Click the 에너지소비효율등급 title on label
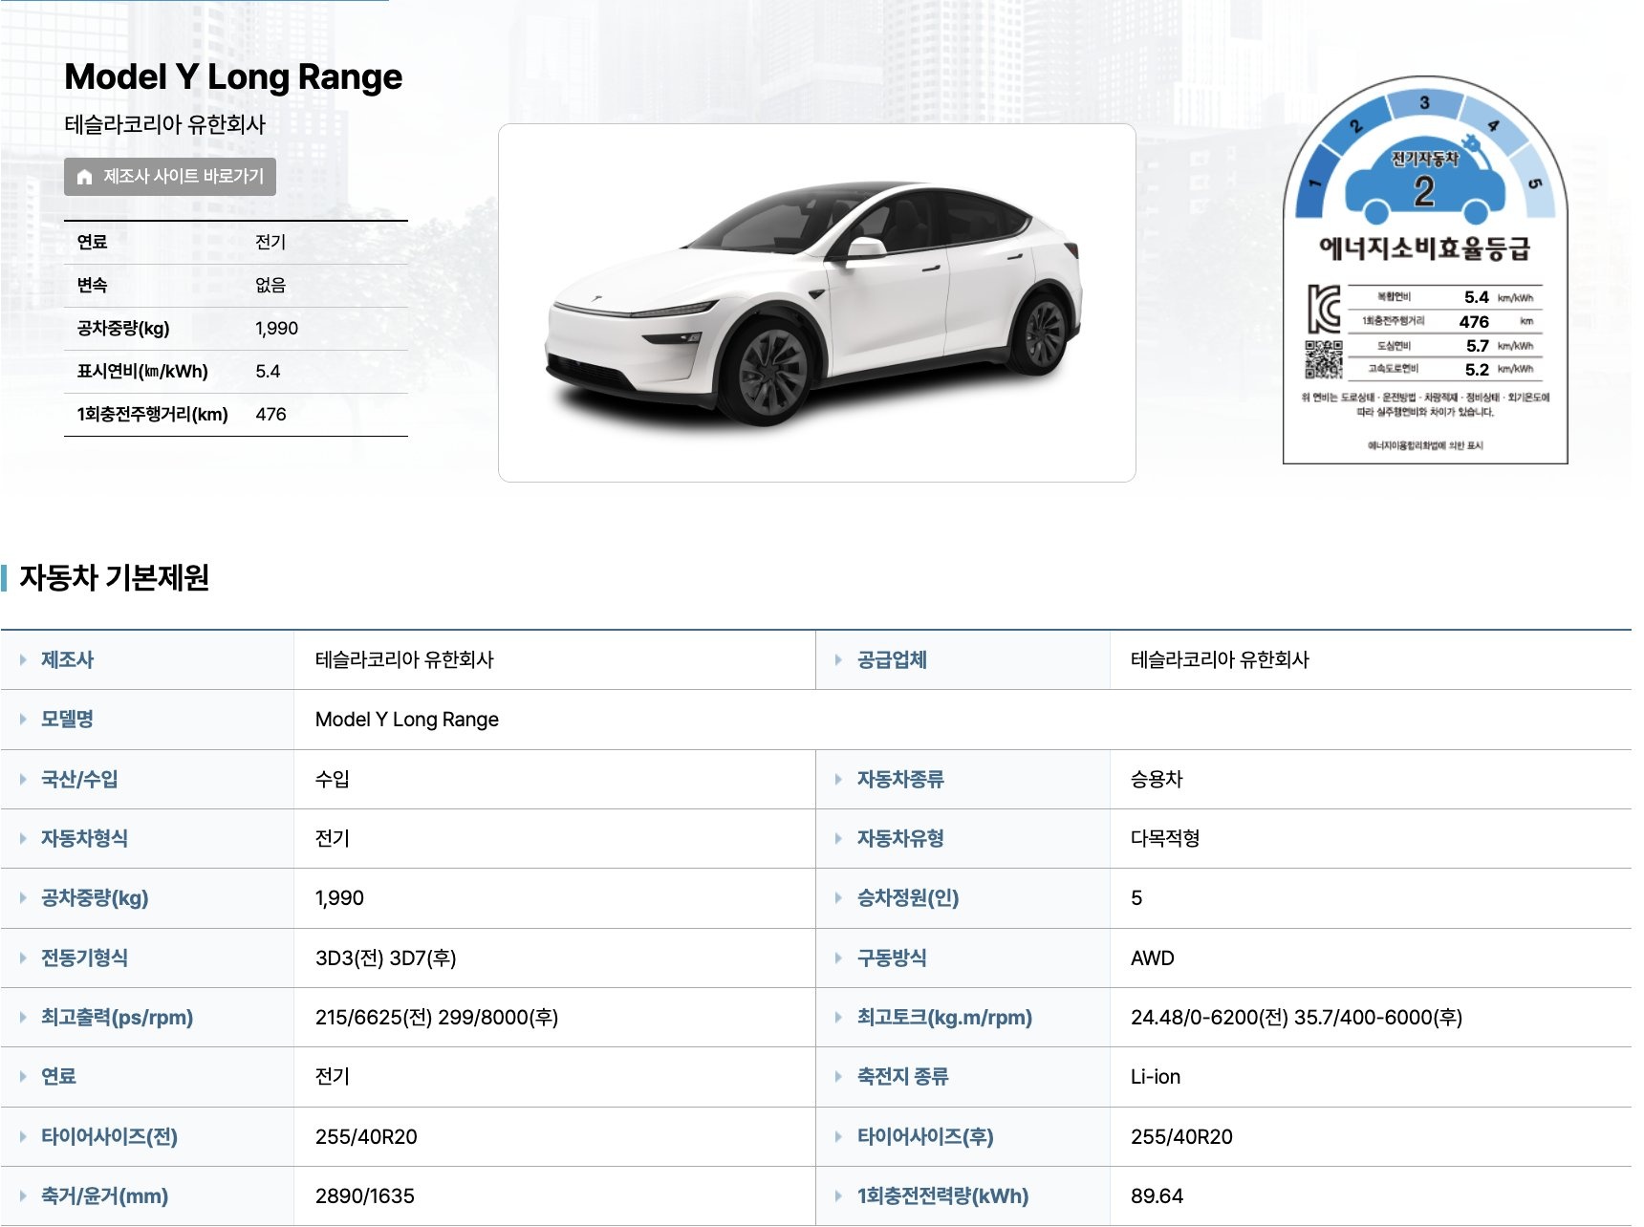Image resolution: width=1644 pixels, height=1227 pixels. click(x=1425, y=248)
